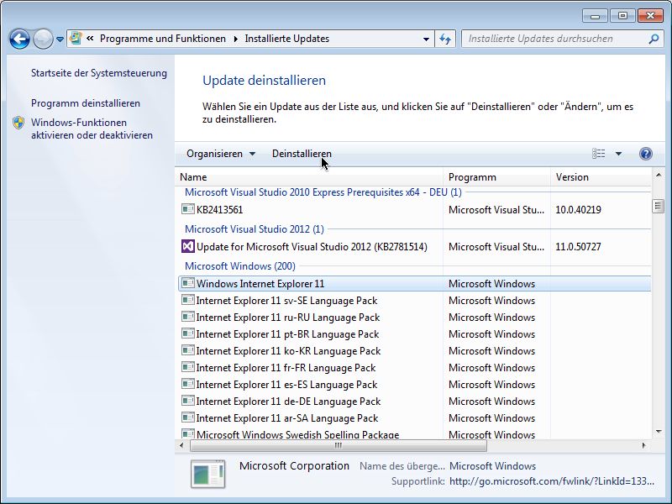Screen dimensions: 672x504
Task: Select 'Internet Explorer 11 es-ES Language Pack'
Action: coord(414,385)
